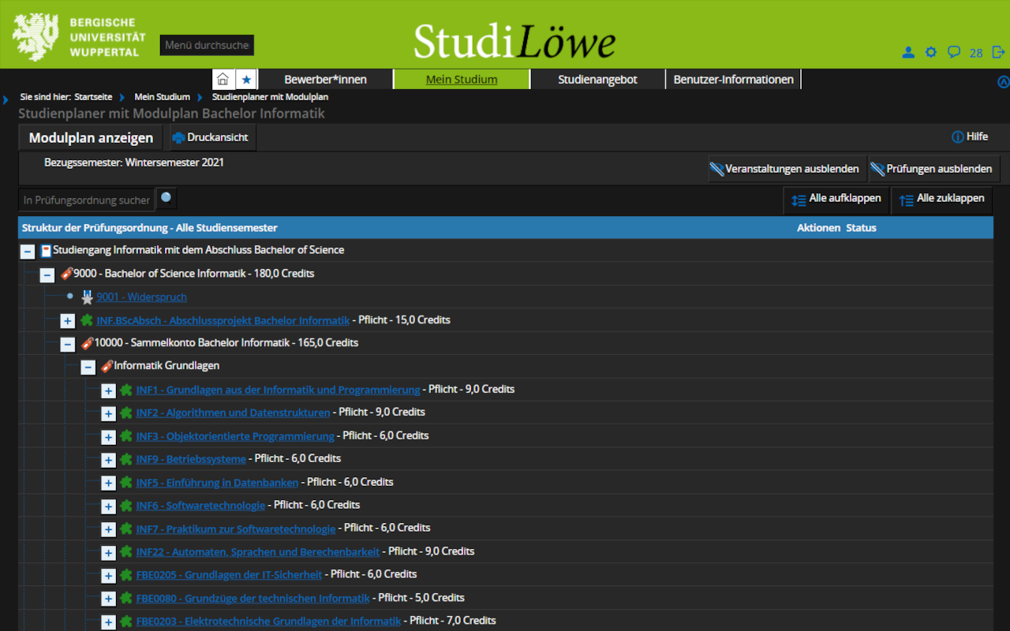The image size is (1010, 631).
Task: Expand INF.BScAbsch Abschlussprojekt node
Action: 68,322
